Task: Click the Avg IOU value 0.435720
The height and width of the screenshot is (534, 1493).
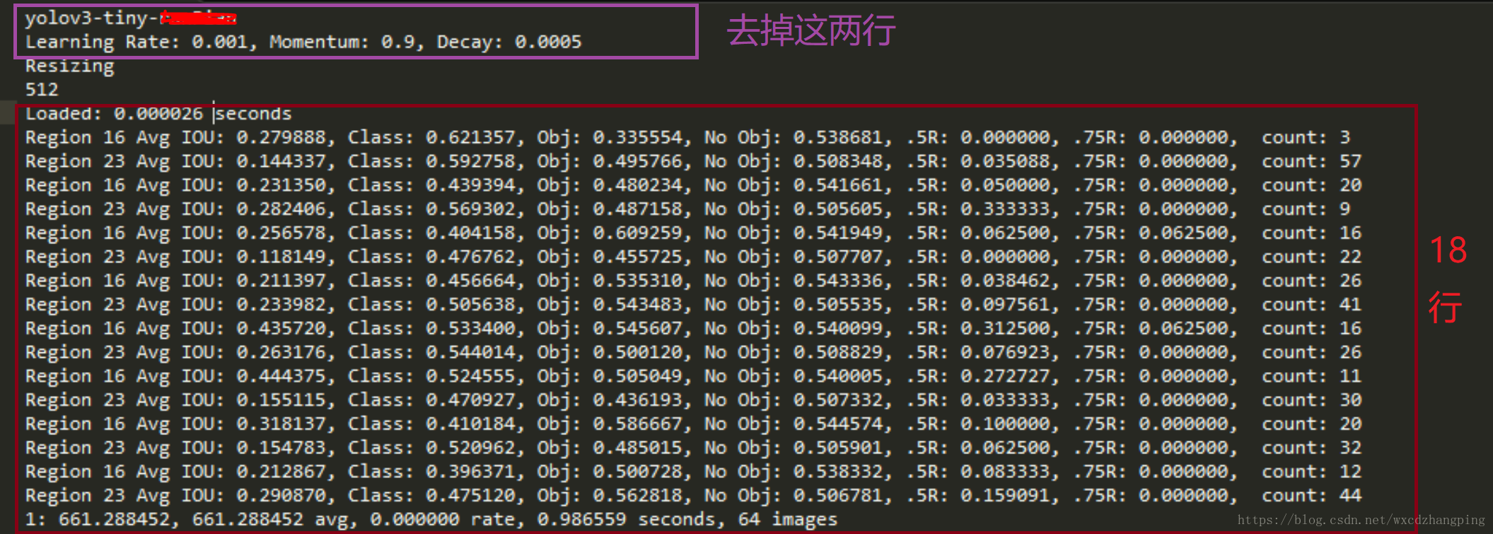Action: click(281, 329)
